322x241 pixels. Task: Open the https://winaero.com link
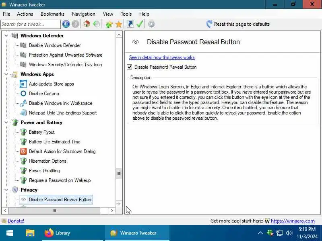pos(293,221)
